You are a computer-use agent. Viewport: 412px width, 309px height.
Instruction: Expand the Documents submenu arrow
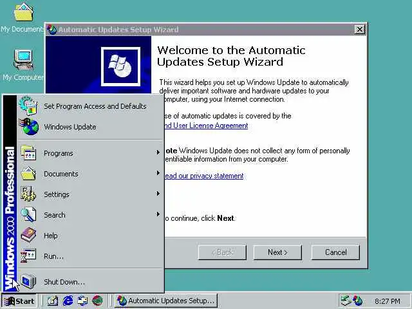[x=158, y=173]
